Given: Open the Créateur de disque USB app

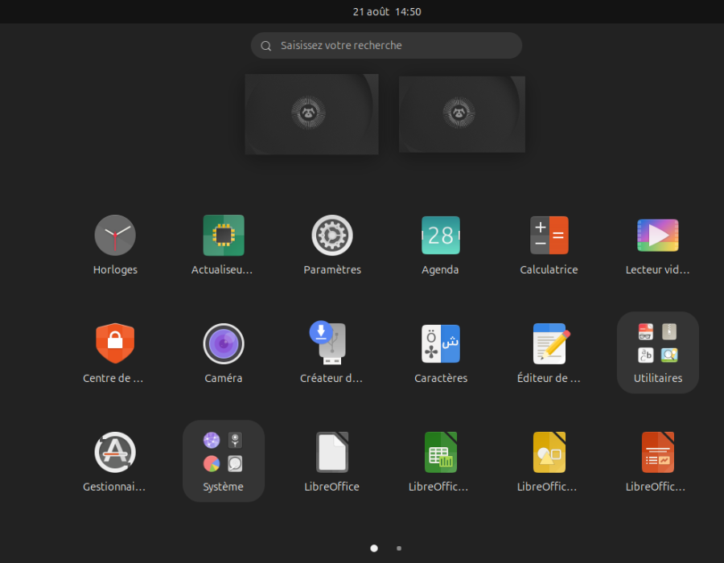Looking at the screenshot, I should 329,343.
